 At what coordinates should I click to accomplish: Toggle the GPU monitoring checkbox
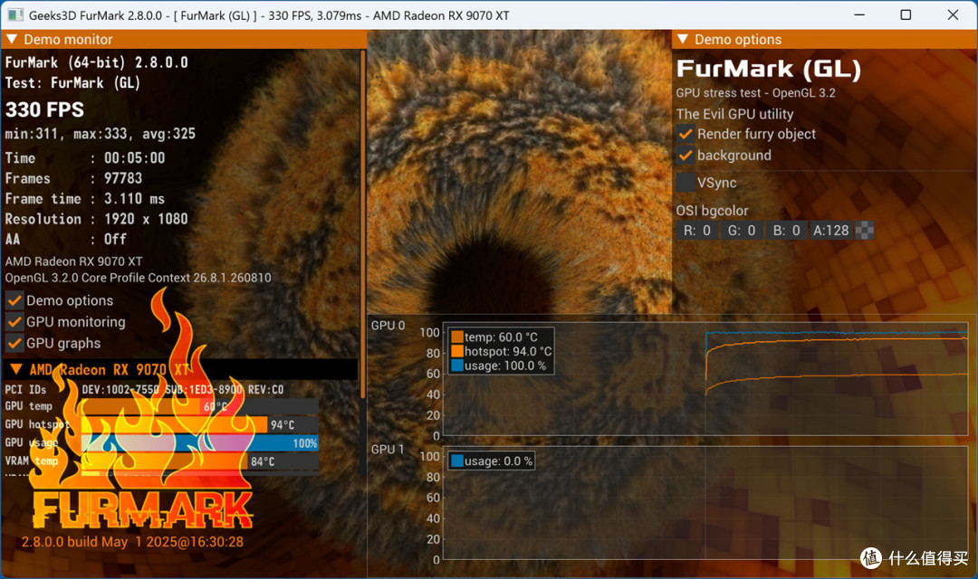tap(15, 321)
